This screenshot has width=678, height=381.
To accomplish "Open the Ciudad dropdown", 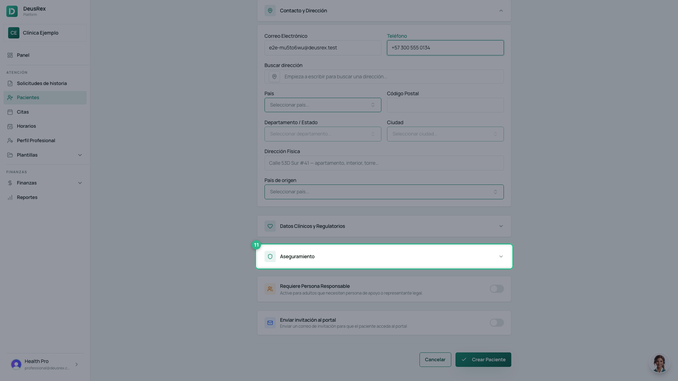I will tap(445, 134).
